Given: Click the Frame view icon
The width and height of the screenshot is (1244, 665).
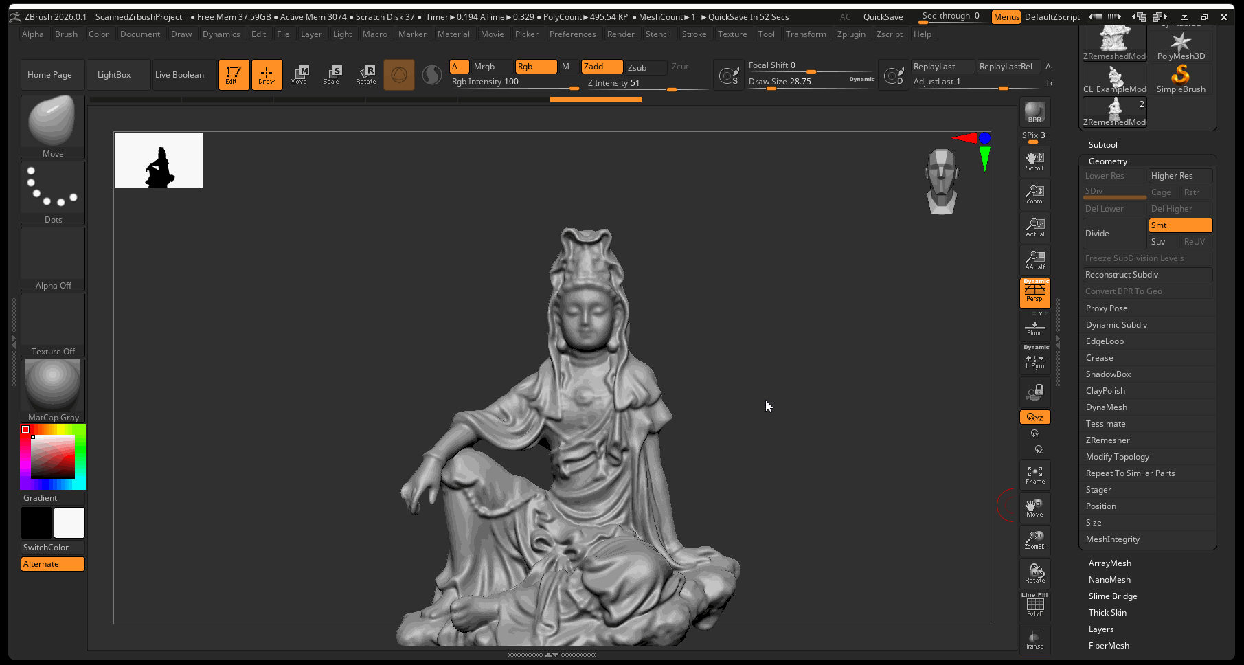Looking at the screenshot, I should (x=1034, y=475).
